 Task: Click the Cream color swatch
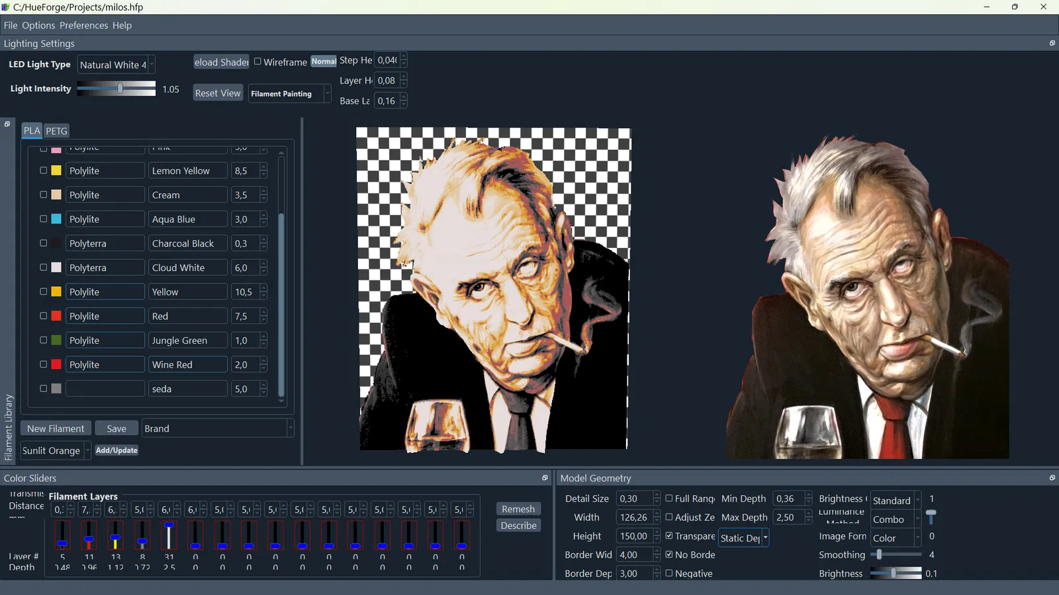click(56, 195)
